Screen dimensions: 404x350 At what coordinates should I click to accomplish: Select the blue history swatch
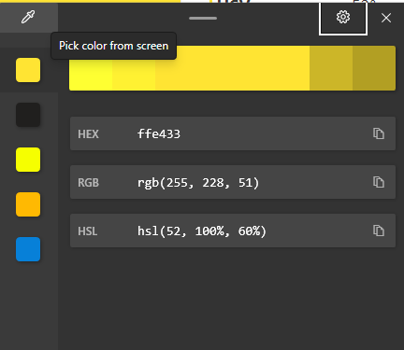point(28,249)
